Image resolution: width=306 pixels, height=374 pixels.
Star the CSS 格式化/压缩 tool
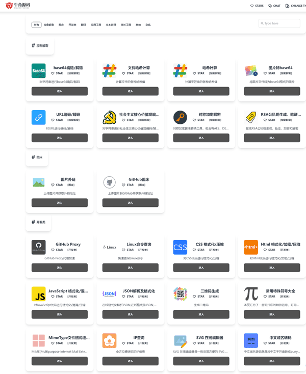pos(198,250)
